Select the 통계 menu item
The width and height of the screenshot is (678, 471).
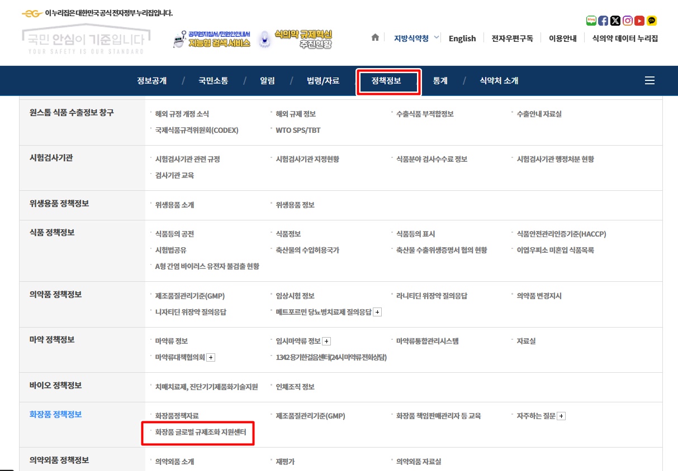point(440,80)
